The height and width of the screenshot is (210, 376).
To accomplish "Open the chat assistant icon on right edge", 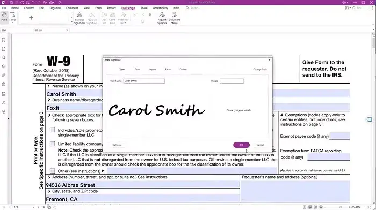I will (x=370, y=119).
